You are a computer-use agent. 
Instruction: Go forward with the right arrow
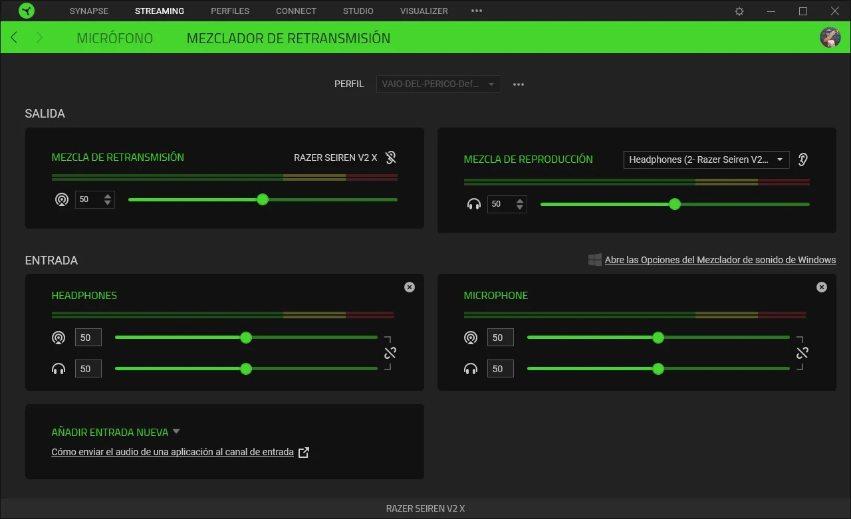point(39,38)
